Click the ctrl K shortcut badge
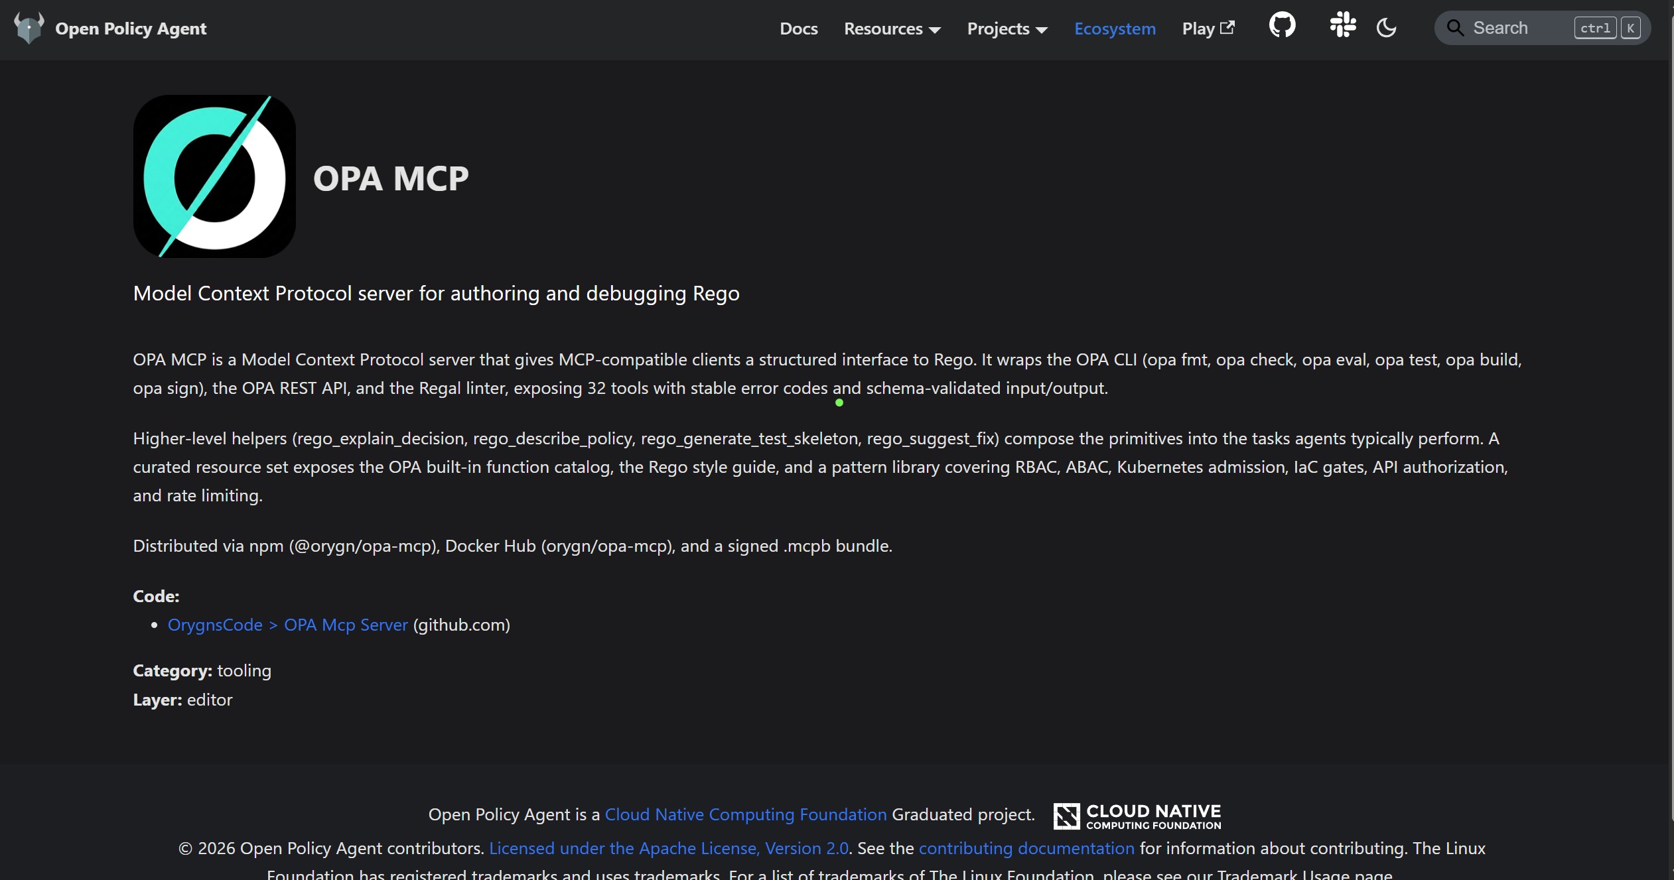This screenshot has height=880, width=1674. coord(1607,28)
